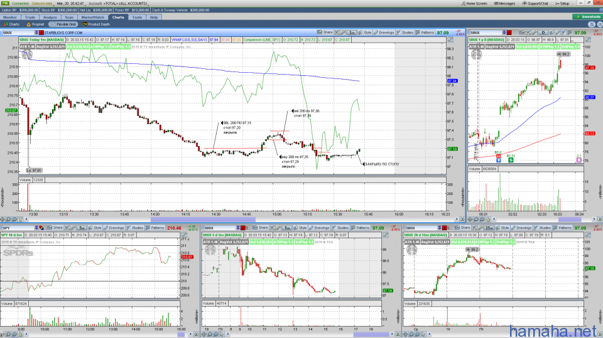The height and width of the screenshot is (338, 603).
Task: Change 5m timeframe on SPY chart
Action: [82, 228]
